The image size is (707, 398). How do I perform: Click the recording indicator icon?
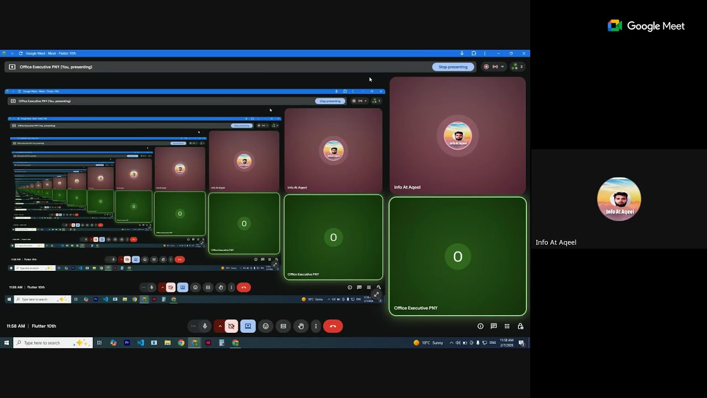tap(487, 67)
